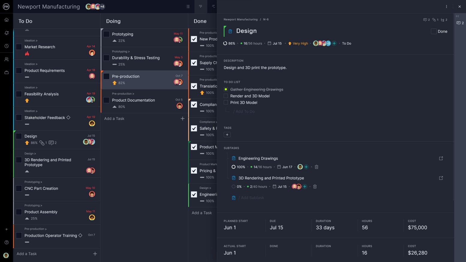Mark the Design task as Done
466x262 pixels.
tap(433, 31)
